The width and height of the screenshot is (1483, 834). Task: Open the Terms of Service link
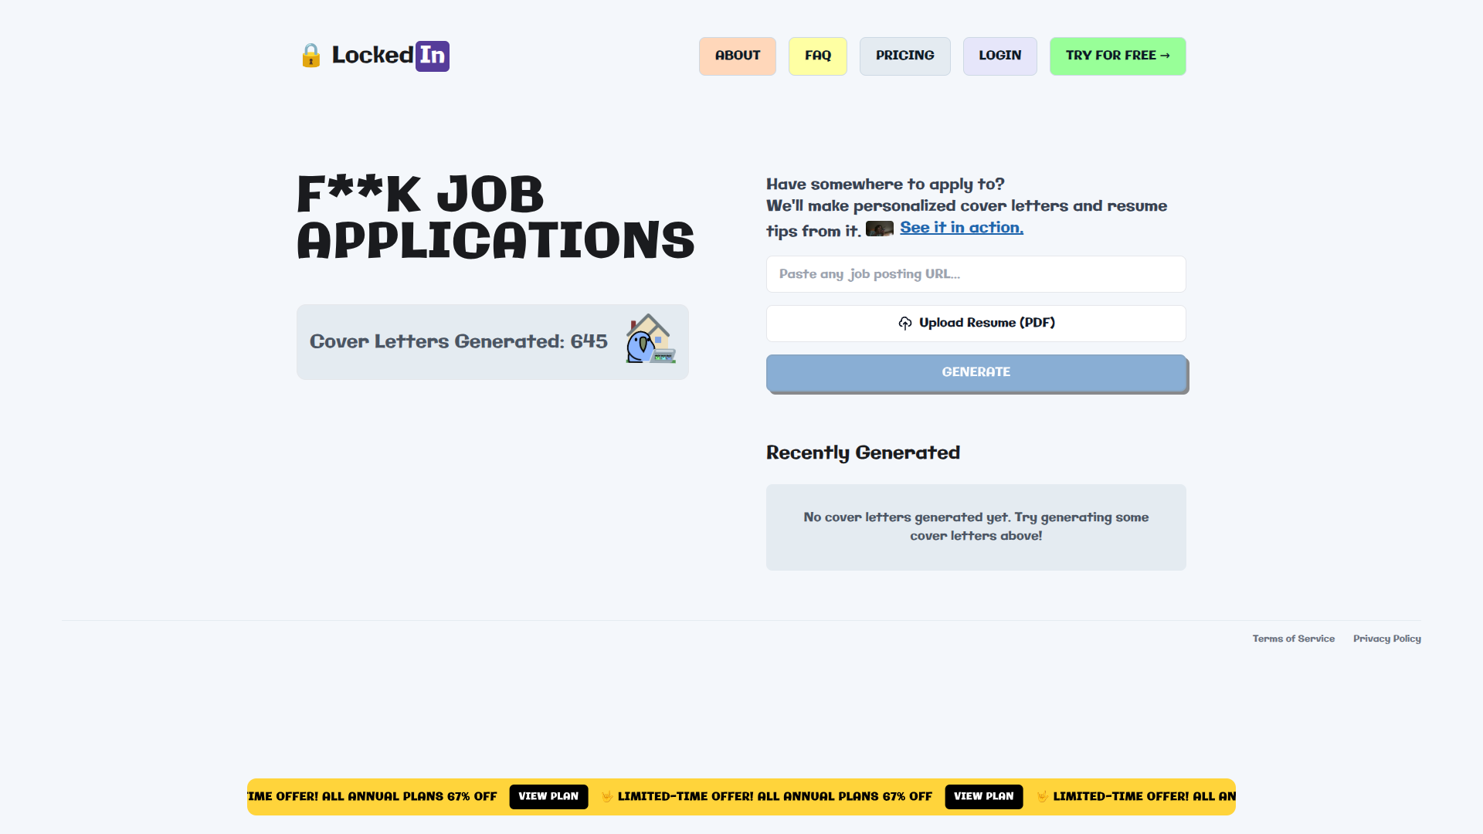(x=1293, y=639)
